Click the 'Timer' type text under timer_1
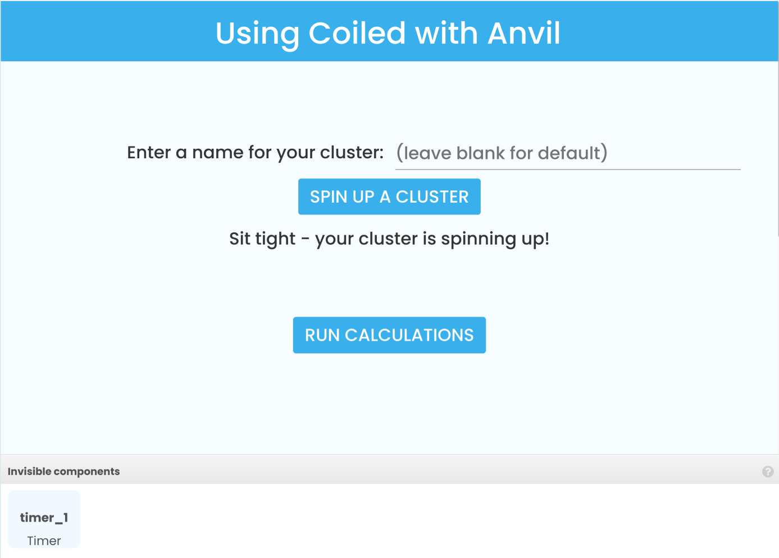This screenshot has width=779, height=558. pyautogui.click(x=44, y=541)
